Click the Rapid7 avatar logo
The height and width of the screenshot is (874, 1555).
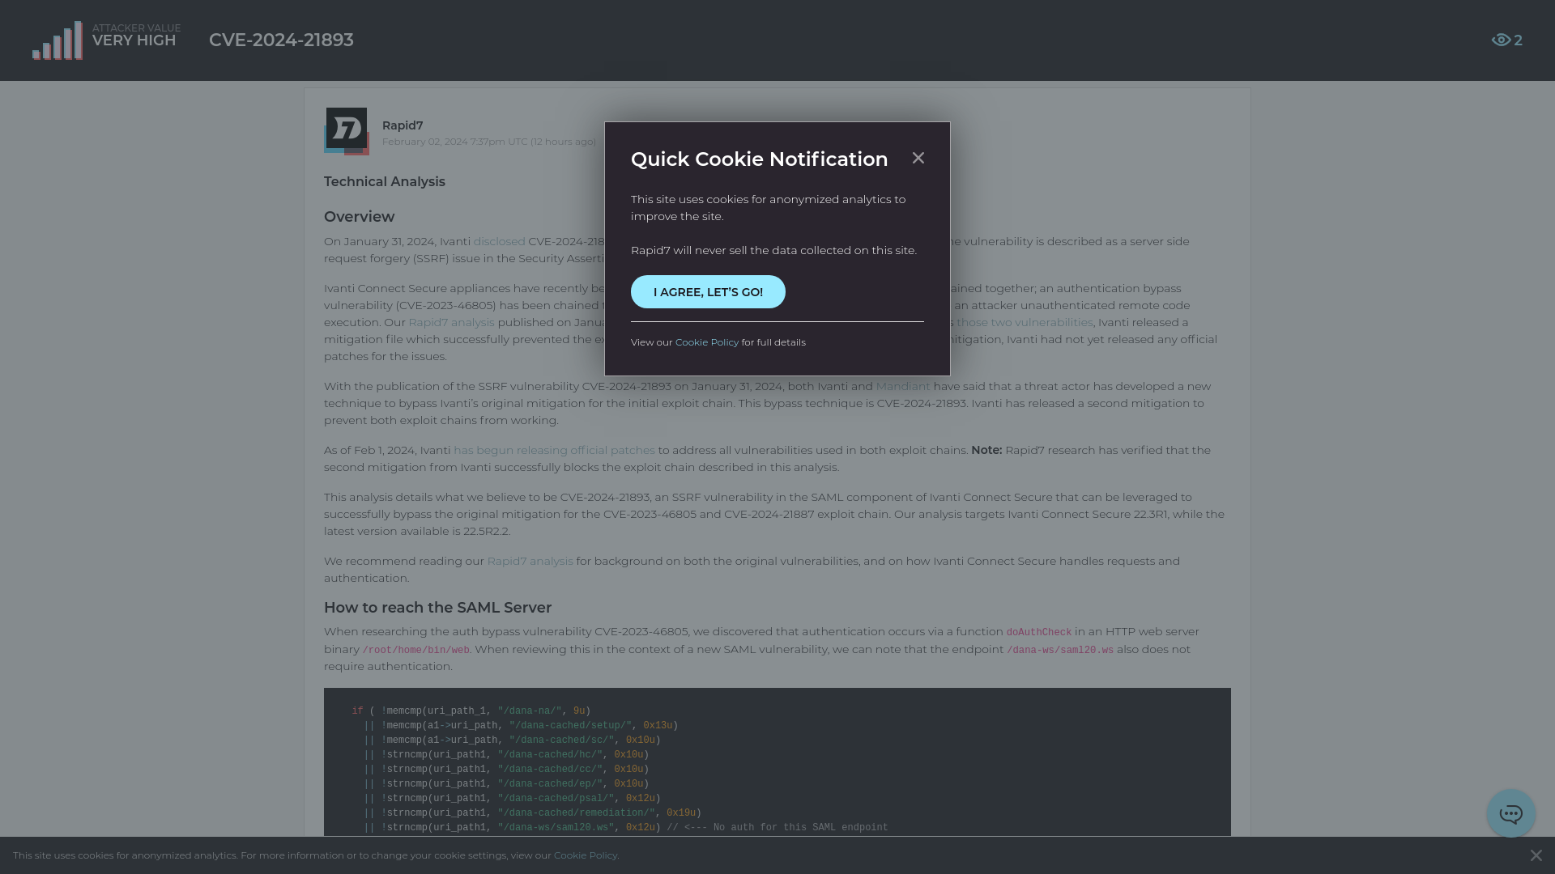coord(347,130)
